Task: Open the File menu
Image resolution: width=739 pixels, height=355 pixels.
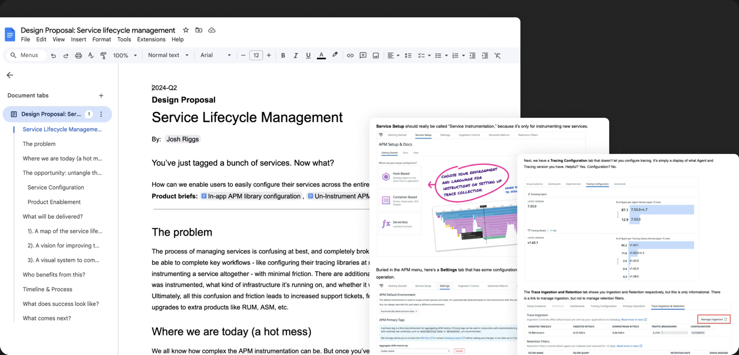Action: (x=25, y=39)
